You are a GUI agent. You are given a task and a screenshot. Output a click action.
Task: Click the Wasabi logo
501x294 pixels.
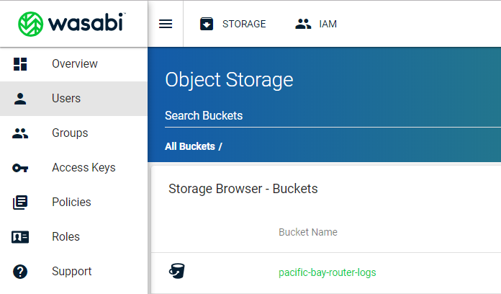coord(73,23)
